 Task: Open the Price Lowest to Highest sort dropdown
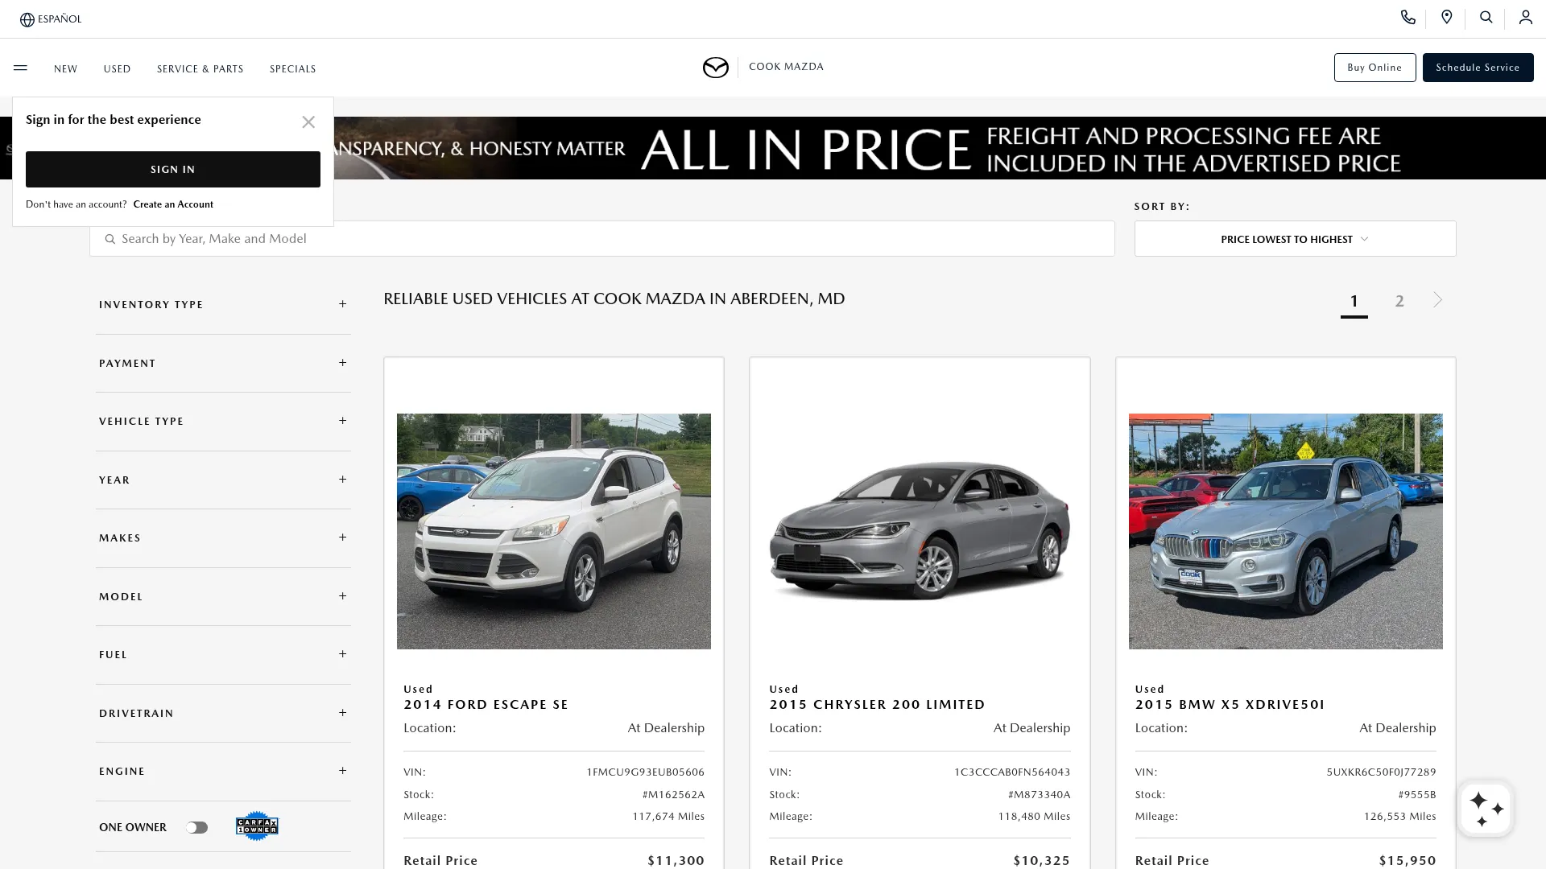1295,239
